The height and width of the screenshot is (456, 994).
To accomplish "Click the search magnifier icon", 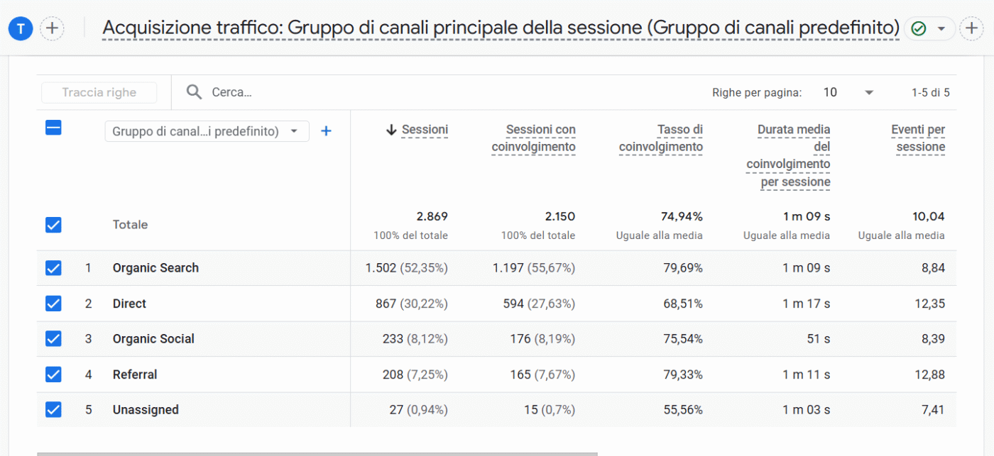I will [194, 92].
